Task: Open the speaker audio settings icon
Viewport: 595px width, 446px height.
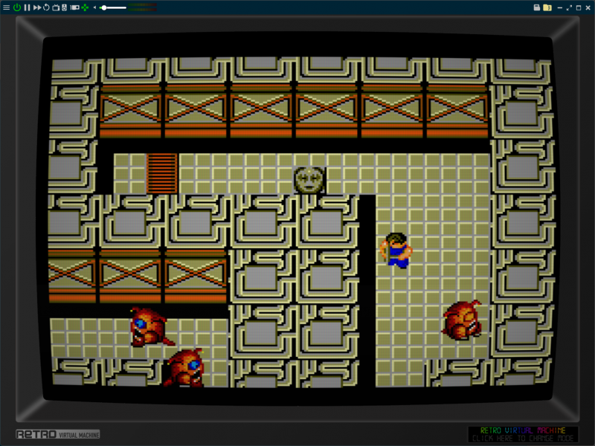Action: (x=65, y=7)
